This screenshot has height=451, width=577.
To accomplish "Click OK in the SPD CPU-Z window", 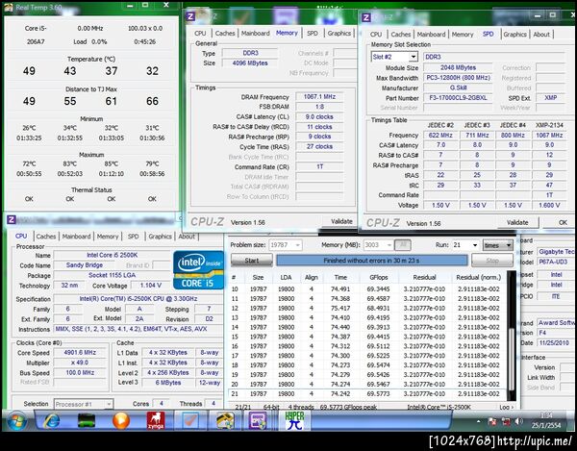I will click(562, 222).
